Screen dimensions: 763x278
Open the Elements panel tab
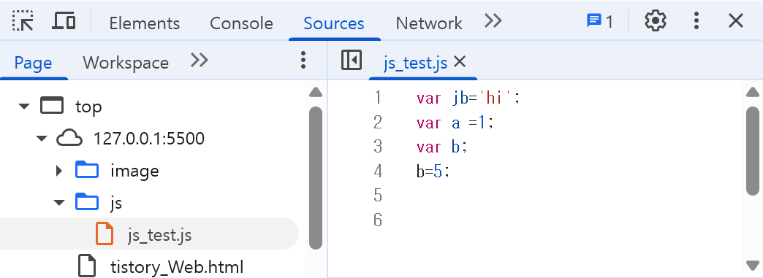(x=145, y=23)
